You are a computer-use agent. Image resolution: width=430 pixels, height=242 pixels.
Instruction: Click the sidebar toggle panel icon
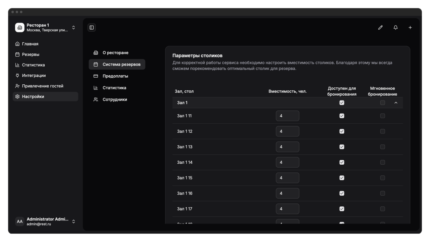[x=92, y=28]
